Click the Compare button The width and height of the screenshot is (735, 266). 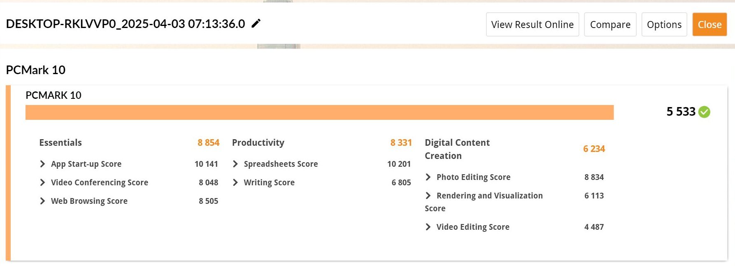click(x=610, y=24)
